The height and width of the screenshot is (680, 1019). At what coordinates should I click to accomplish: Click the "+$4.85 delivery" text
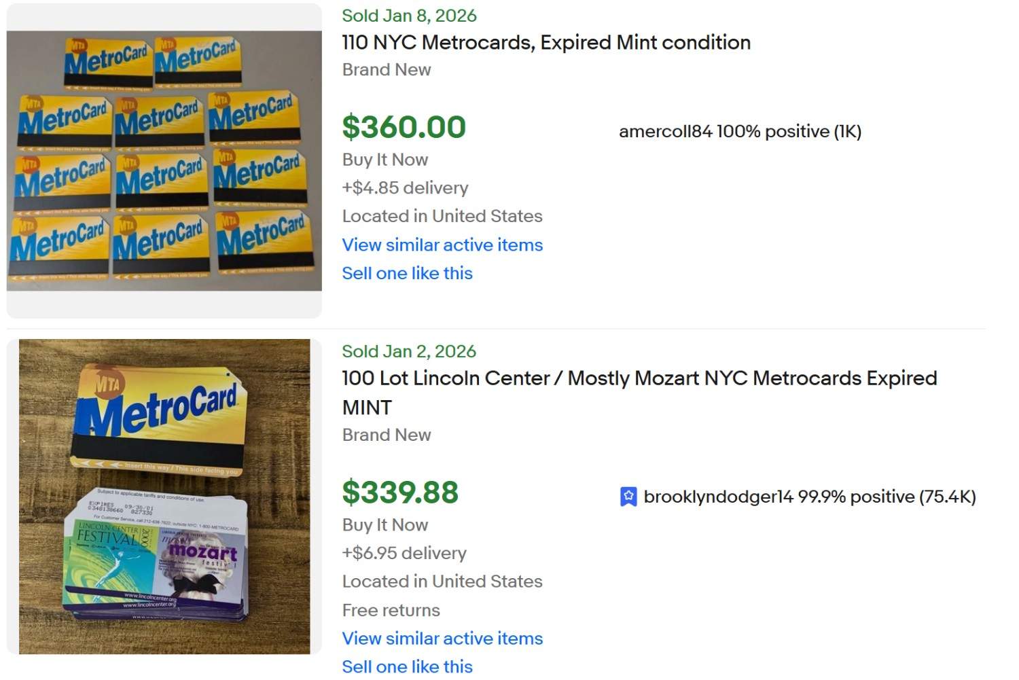(x=406, y=187)
